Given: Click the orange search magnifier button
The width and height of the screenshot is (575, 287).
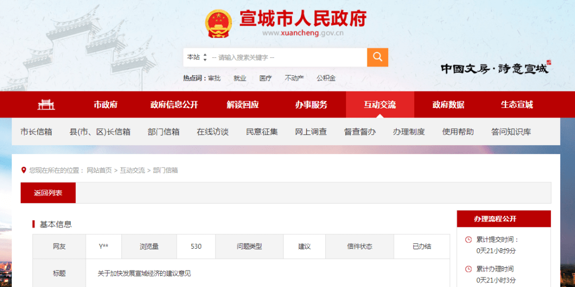Looking at the screenshot, I should tap(377, 57).
